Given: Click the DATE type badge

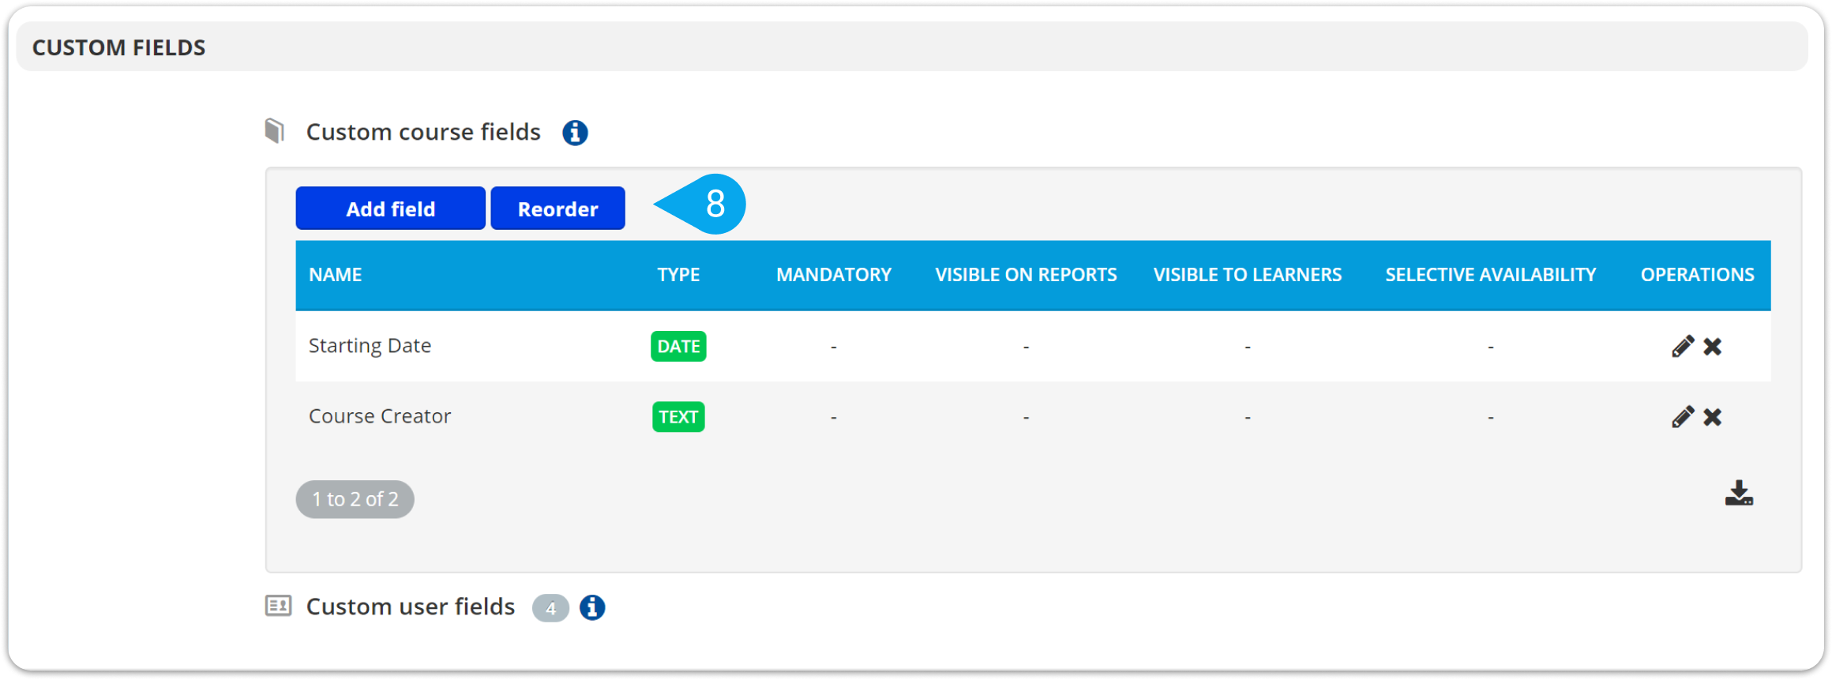Looking at the screenshot, I should (678, 346).
